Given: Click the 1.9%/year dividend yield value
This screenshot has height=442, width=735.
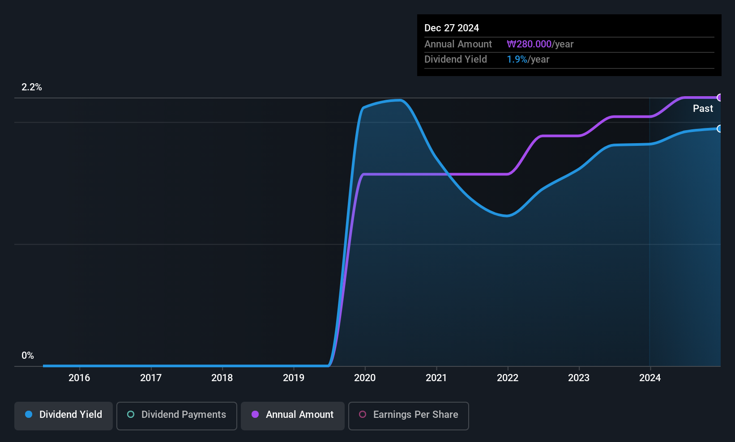Looking at the screenshot, I should [528, 59].
